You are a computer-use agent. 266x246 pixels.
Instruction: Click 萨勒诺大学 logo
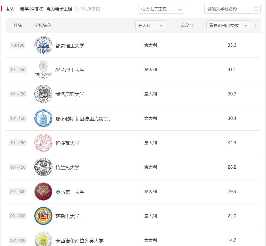pos(43,216)
